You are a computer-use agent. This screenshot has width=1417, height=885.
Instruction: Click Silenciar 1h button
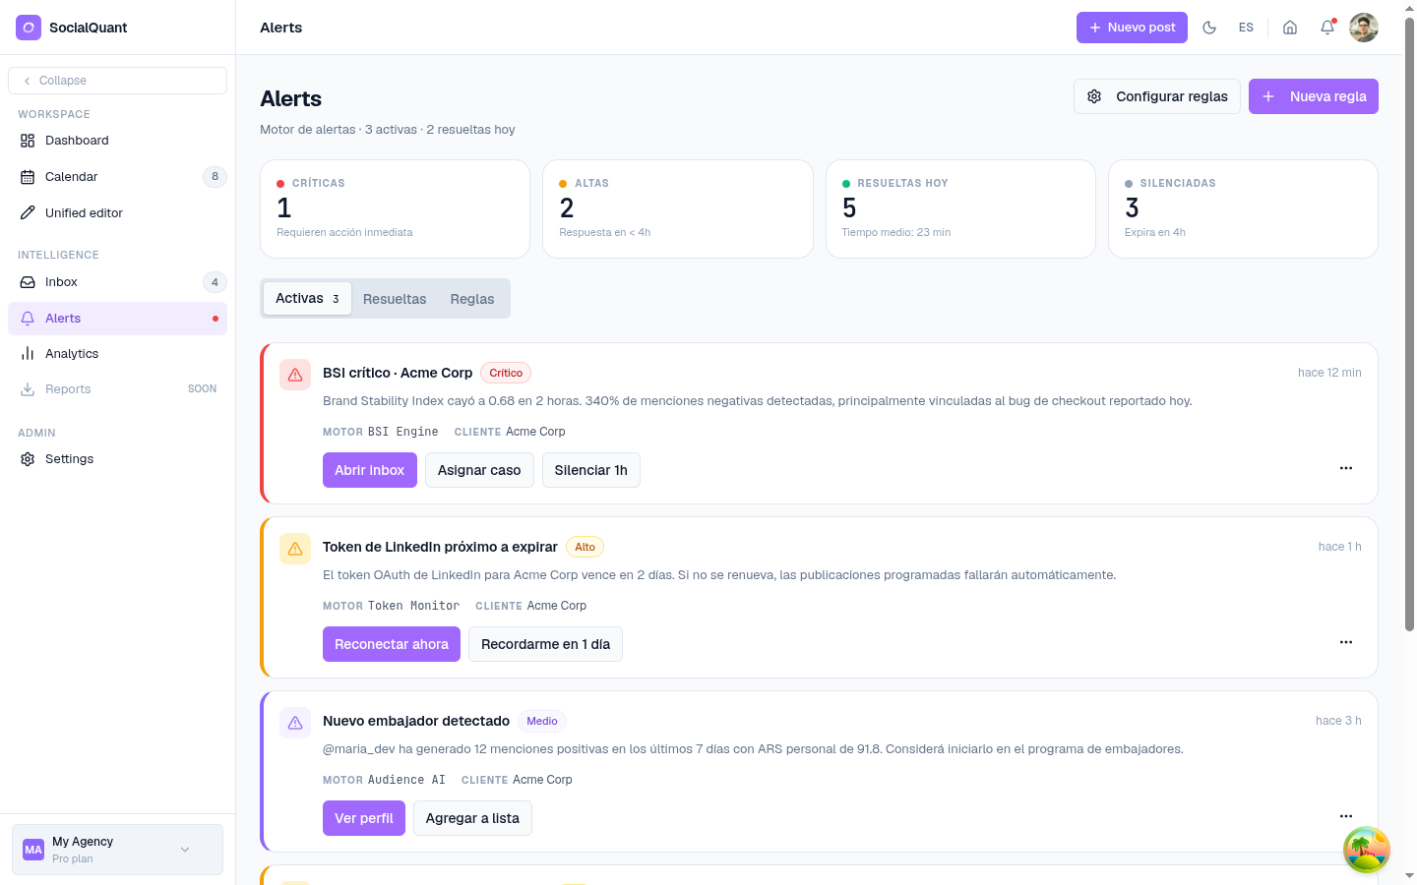pos(591,470)
